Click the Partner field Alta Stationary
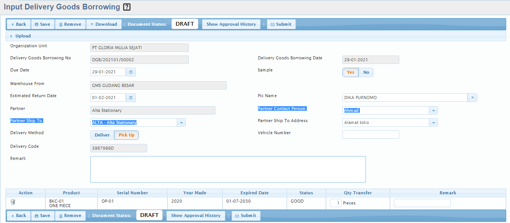 point(153,110)
